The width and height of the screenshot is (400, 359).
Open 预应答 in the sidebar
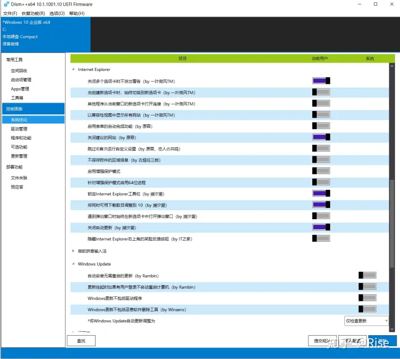(17, 187)
